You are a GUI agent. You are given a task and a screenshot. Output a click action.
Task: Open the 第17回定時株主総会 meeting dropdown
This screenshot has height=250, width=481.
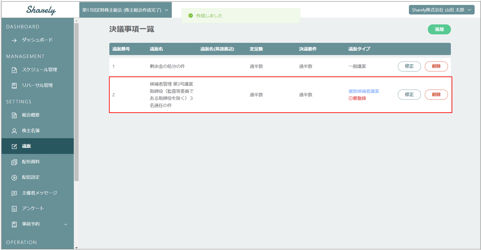point(125,10)
